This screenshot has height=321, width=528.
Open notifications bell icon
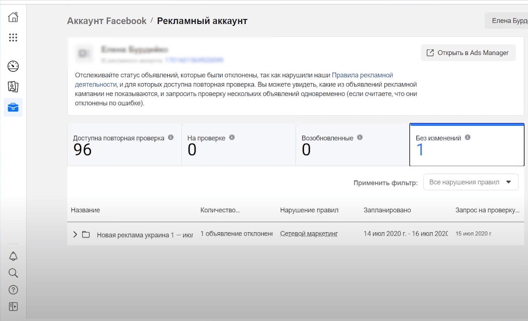(13, 256)
